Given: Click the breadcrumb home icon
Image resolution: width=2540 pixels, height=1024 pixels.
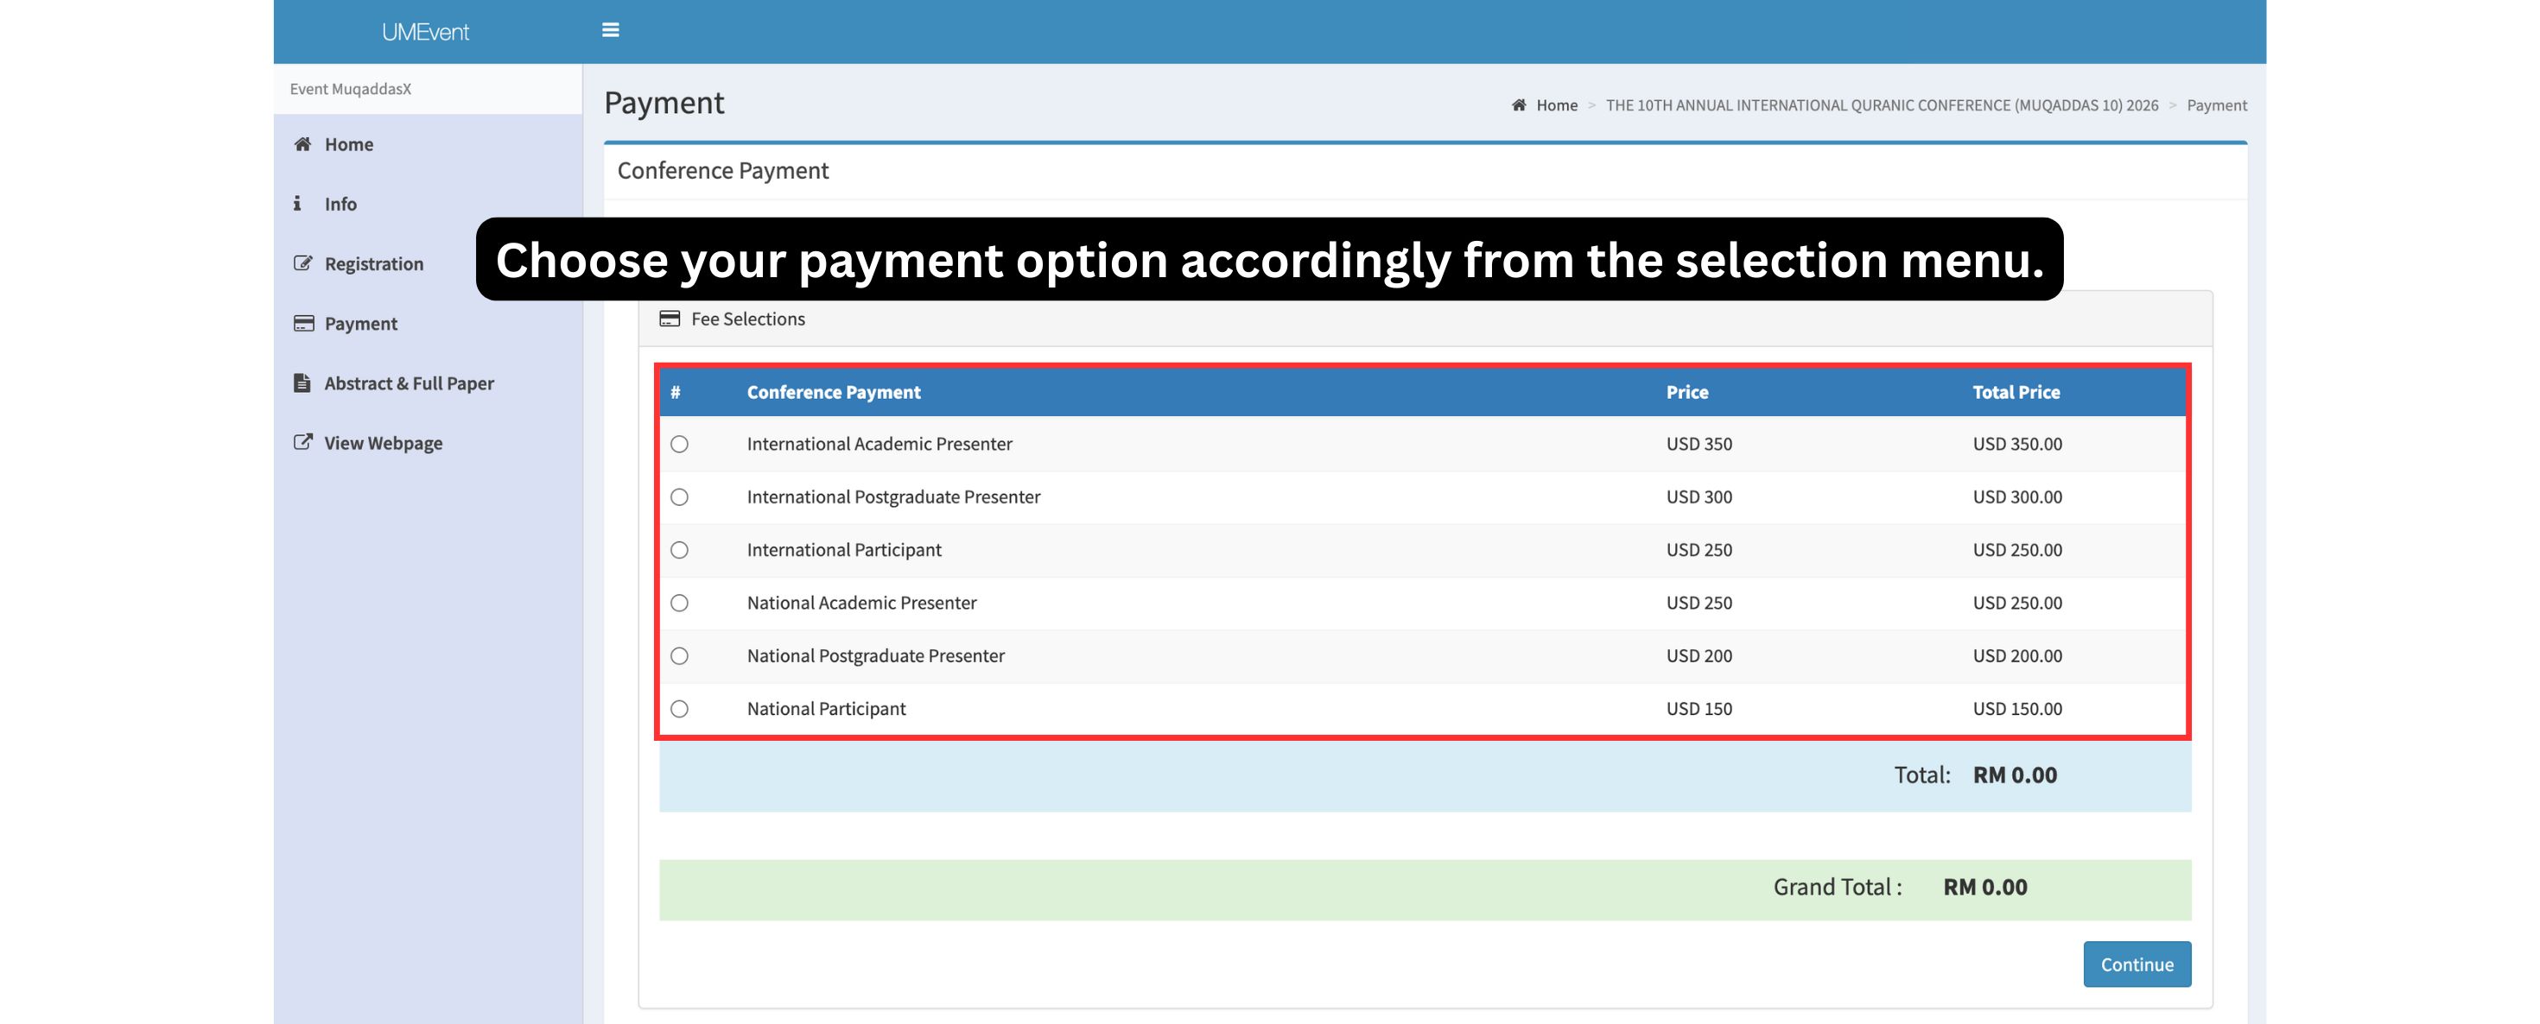Looking at the screenshot, I should [x=1519, y=105].
